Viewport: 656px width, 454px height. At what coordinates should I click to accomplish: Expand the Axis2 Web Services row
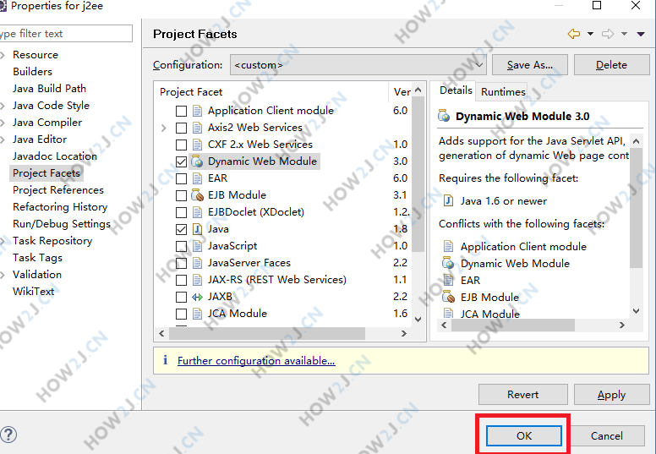pyautogui.click(x=164, y=128)
